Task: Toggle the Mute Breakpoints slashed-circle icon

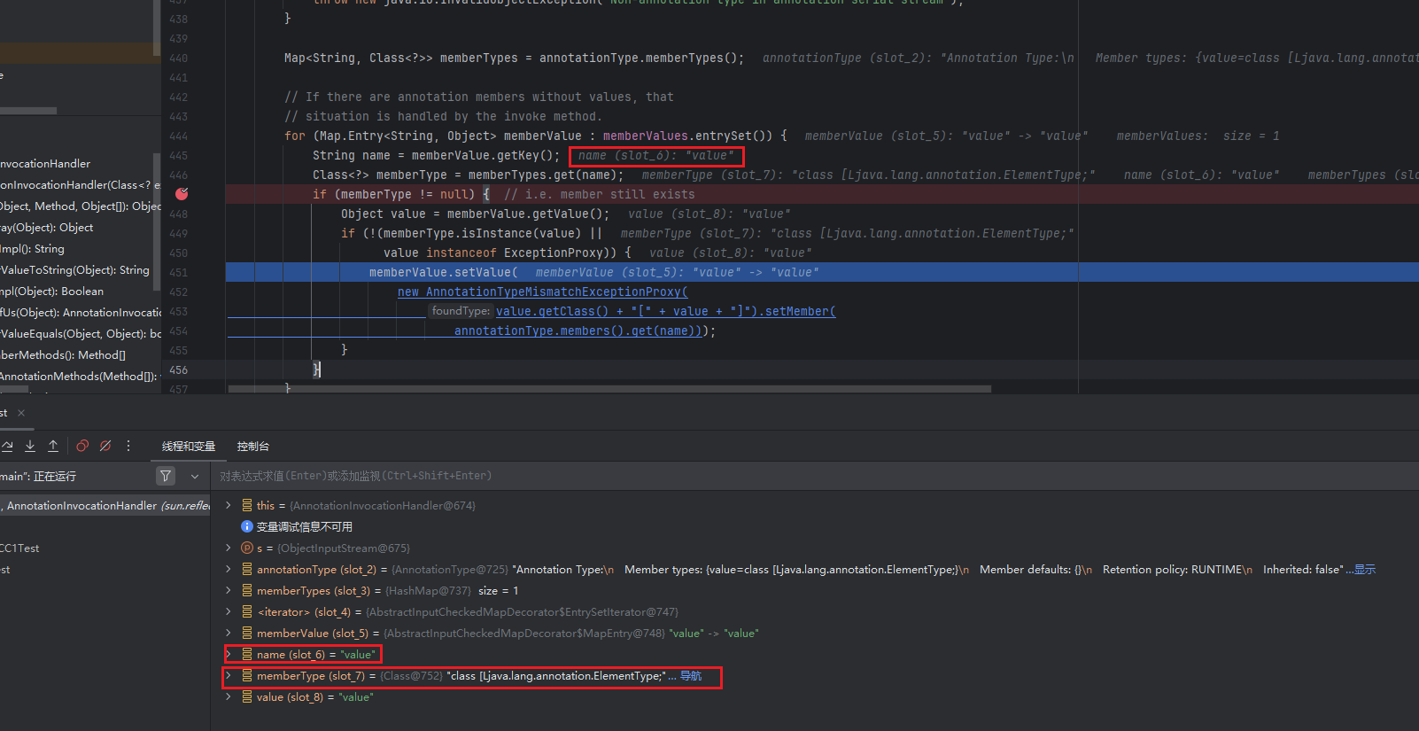Action: [105, 446]
